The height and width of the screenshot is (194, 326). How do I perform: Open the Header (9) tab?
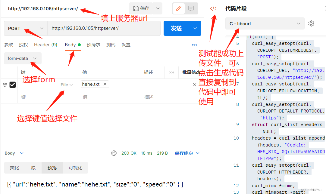pos(45,45)
